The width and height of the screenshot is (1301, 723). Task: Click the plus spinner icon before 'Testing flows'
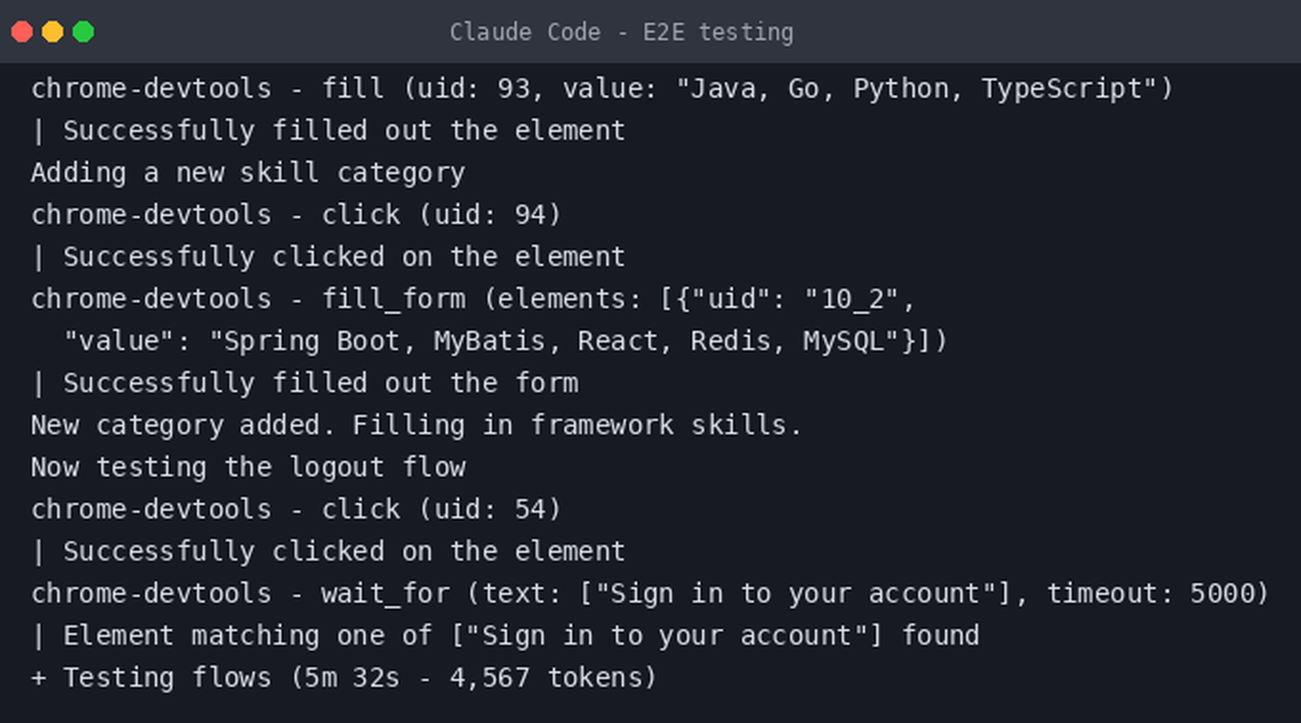pos(38,678)
